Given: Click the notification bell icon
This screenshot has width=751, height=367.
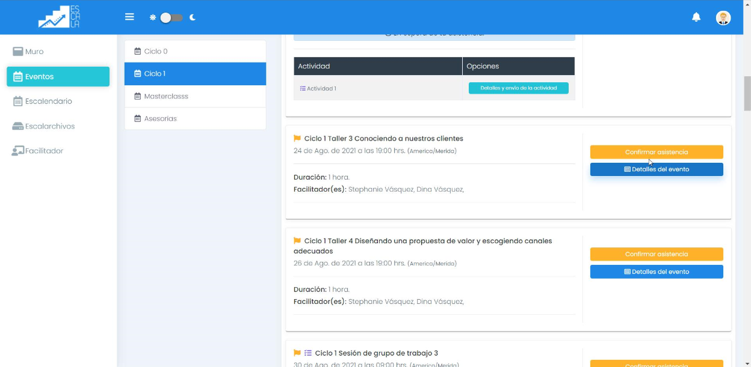Looking at the screenshot, I should pyautogui.click(x=696, y=17).
